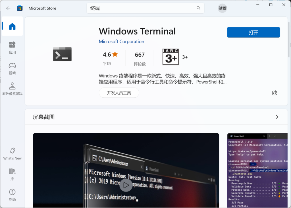Click the share icon

click(x=275, y=93)
